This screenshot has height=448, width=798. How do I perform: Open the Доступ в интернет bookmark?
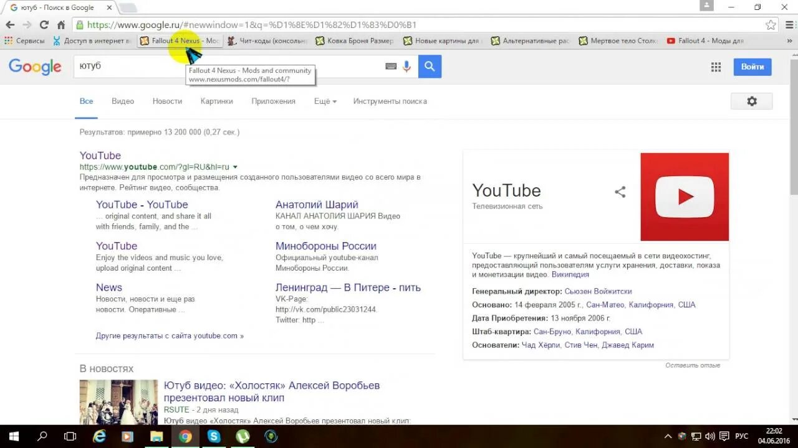92,41
